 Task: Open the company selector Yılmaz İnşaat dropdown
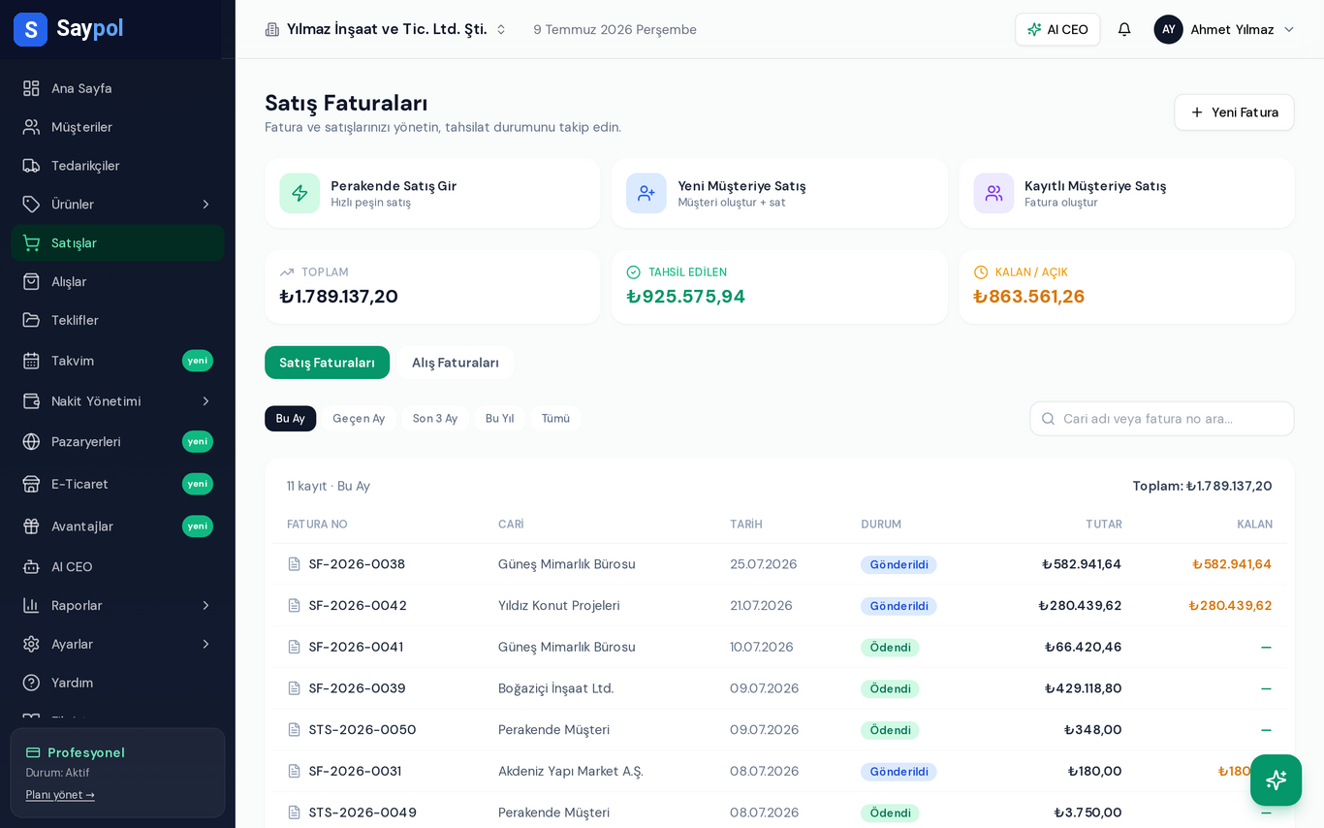386,29
